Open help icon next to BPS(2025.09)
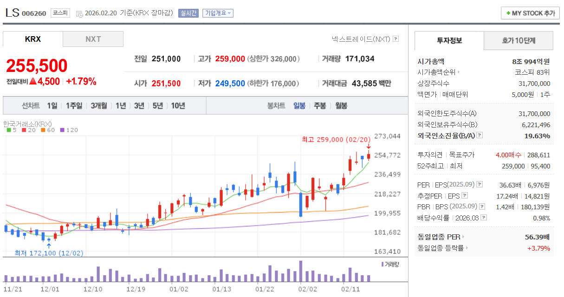Image resolution: width=564 pixels, height=297 pixels. (x=481, y=207)
